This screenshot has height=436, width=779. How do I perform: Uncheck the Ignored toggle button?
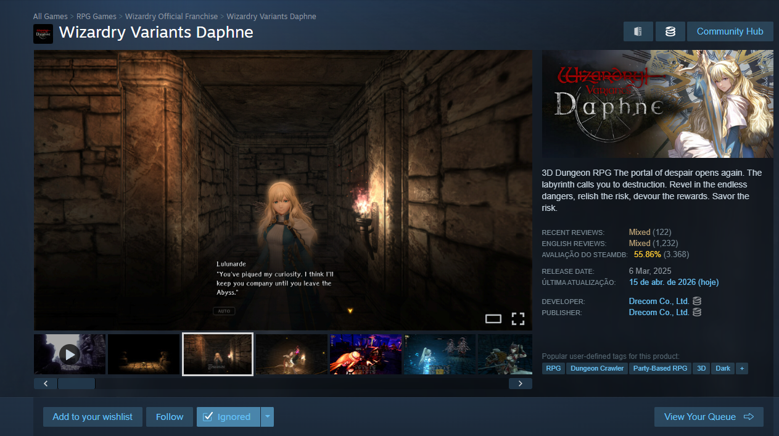(228, 417)
